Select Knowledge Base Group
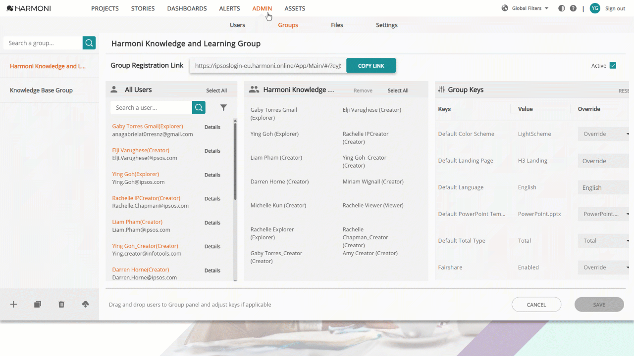Screen dimensions: 634x356 pyautogui.click(x=50, y=90)
